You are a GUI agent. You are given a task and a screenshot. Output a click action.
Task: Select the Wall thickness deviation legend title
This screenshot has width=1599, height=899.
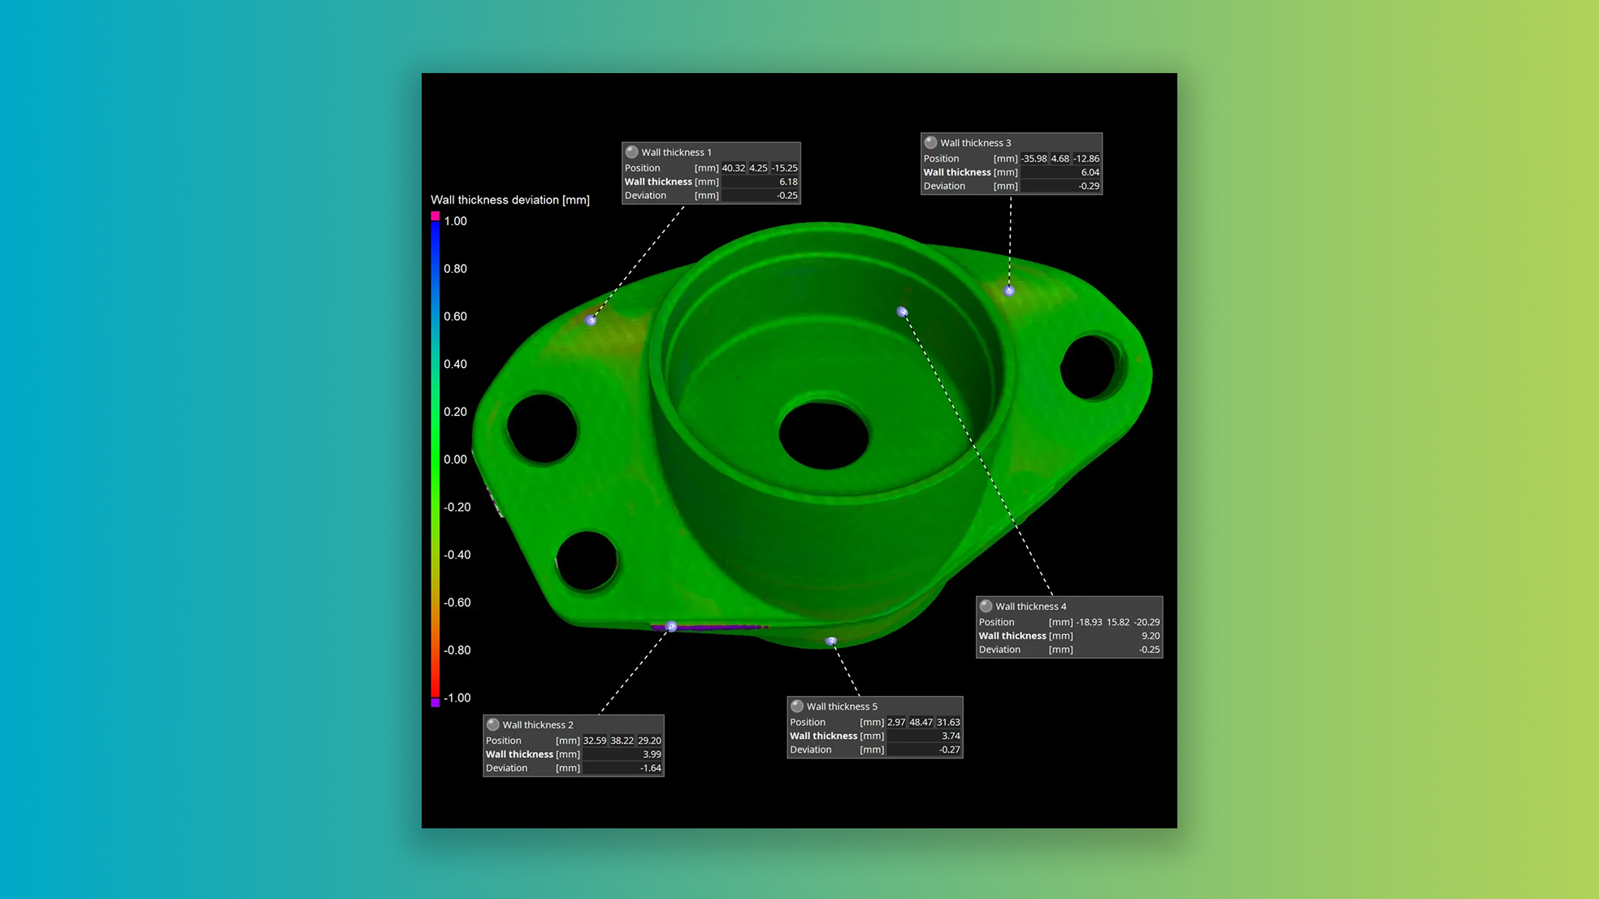click(509, 200)
